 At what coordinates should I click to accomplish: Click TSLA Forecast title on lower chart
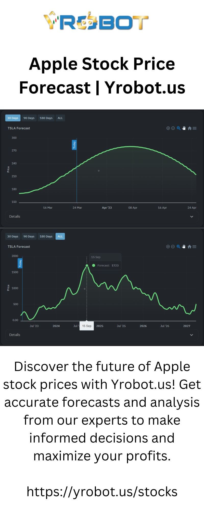(x=19, y=247)
